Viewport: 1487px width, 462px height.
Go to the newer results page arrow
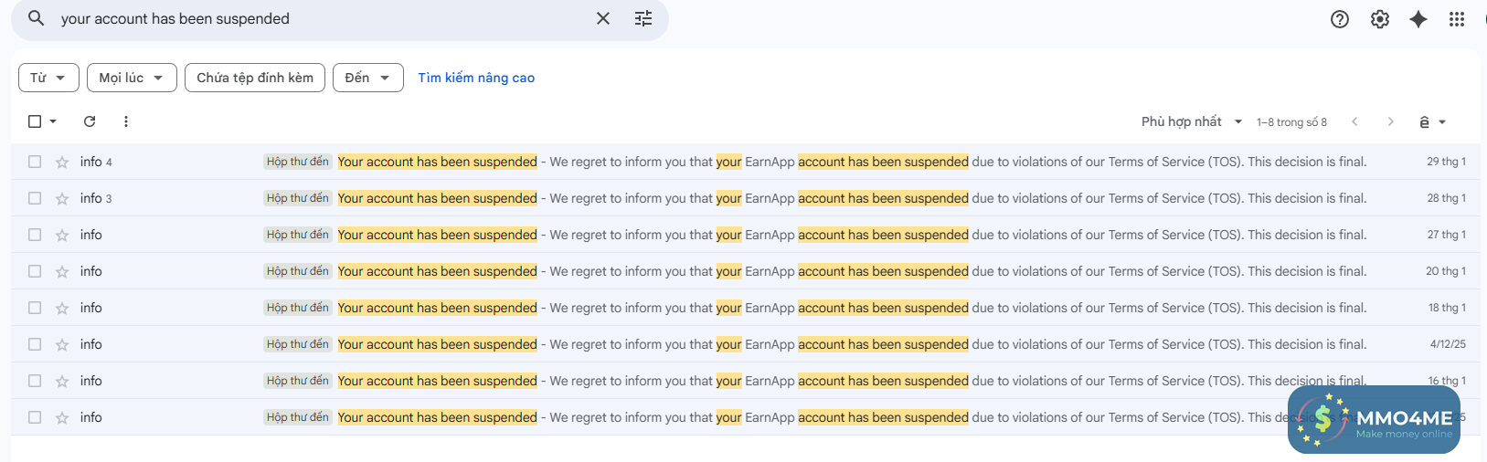[x=1354, y=121]
